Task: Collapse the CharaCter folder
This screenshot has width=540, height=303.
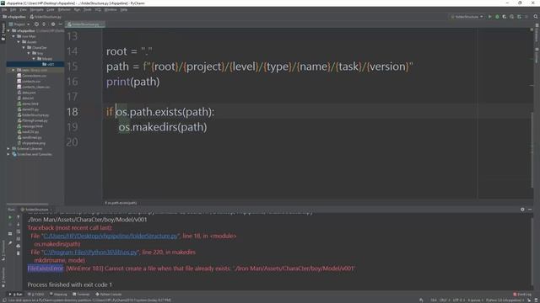Action: coord(24,47)
